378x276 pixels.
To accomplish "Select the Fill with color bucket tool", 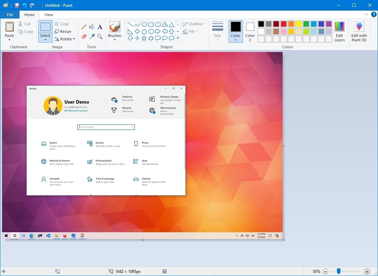I will (x=92, y=27).
